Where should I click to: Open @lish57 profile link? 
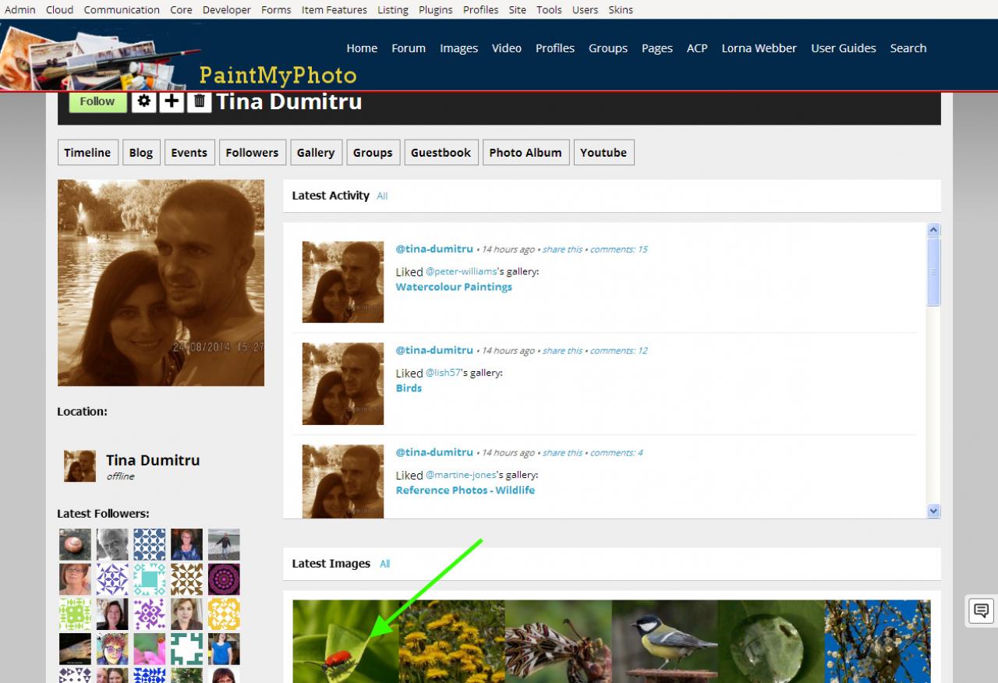444,373
